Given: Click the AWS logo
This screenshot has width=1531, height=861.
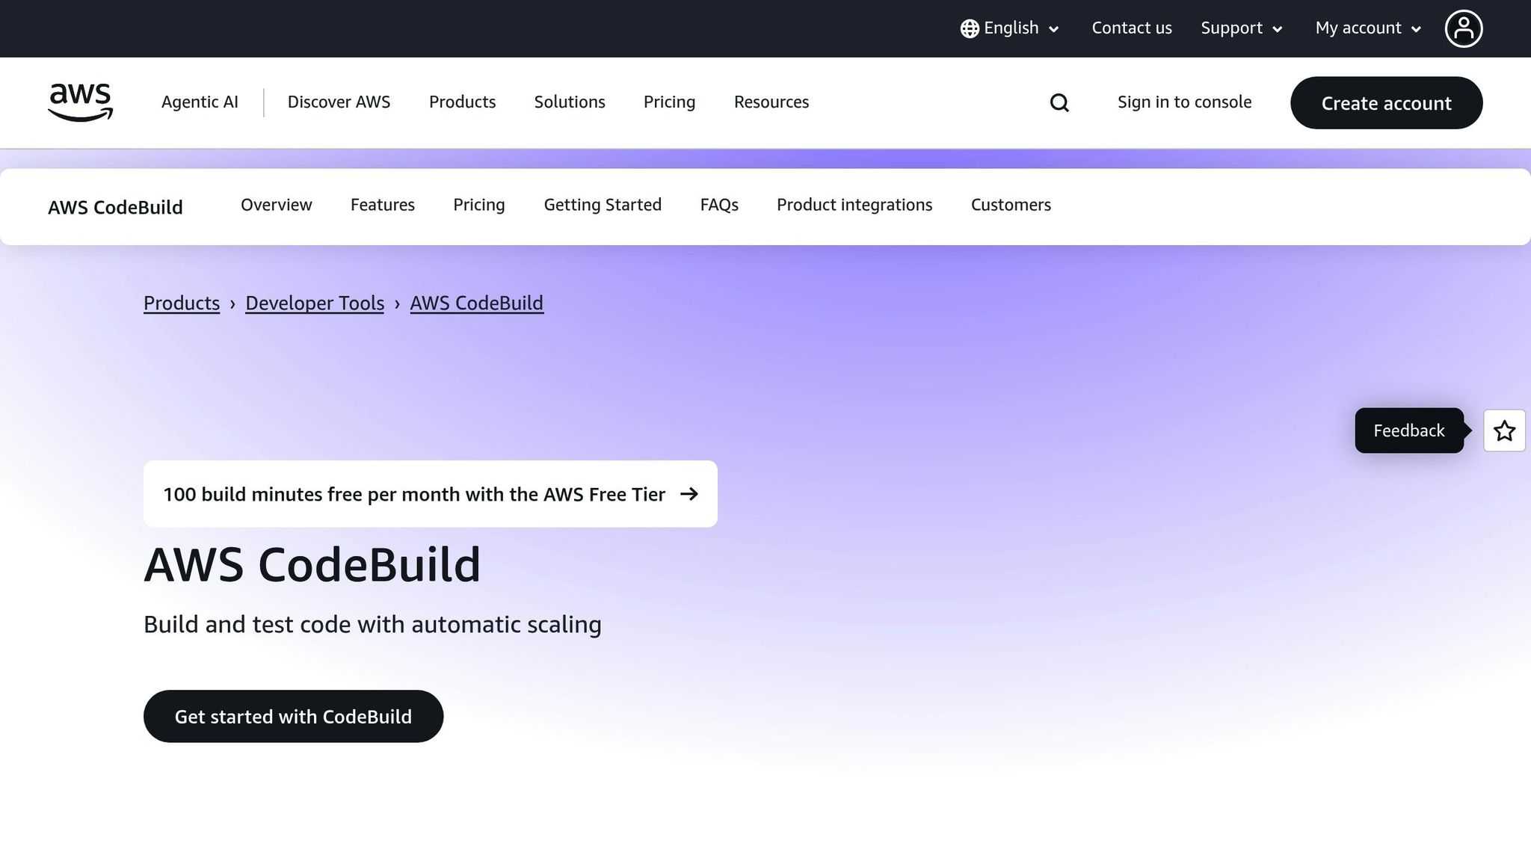Looking at the screenshot, I should (80, 102).
